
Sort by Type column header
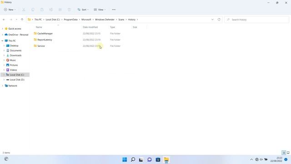coord(112,27)
